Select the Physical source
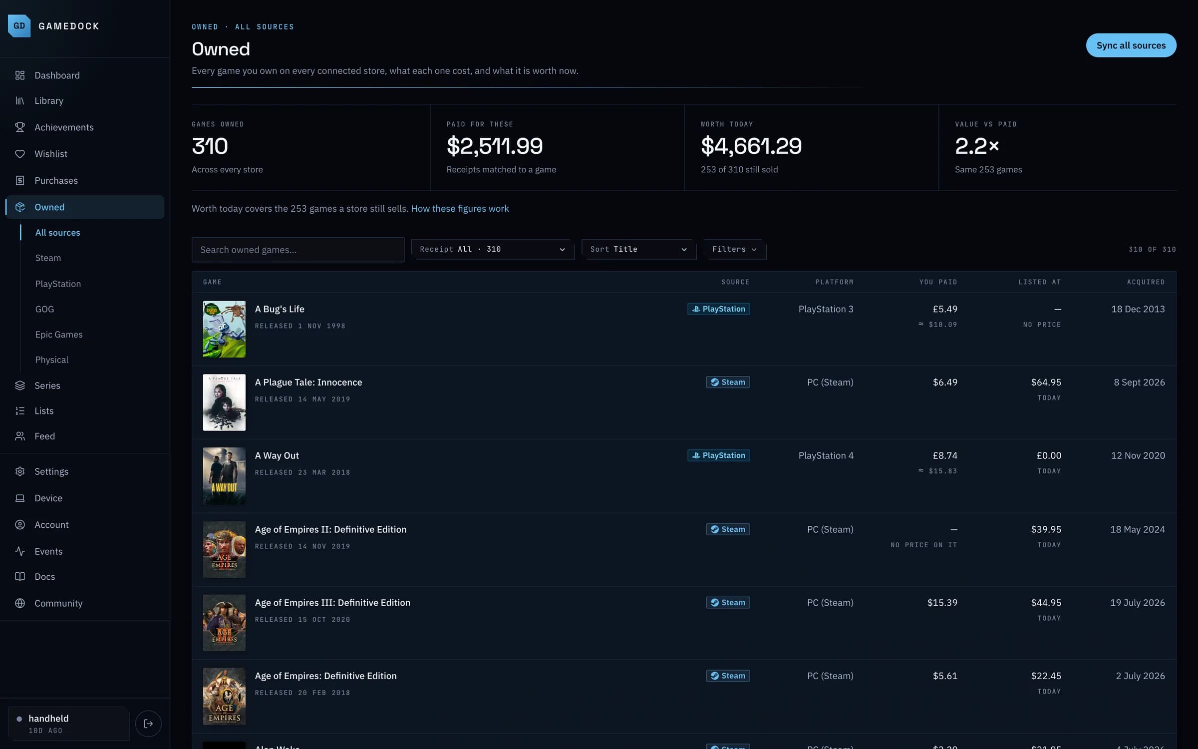 (51, 360)
